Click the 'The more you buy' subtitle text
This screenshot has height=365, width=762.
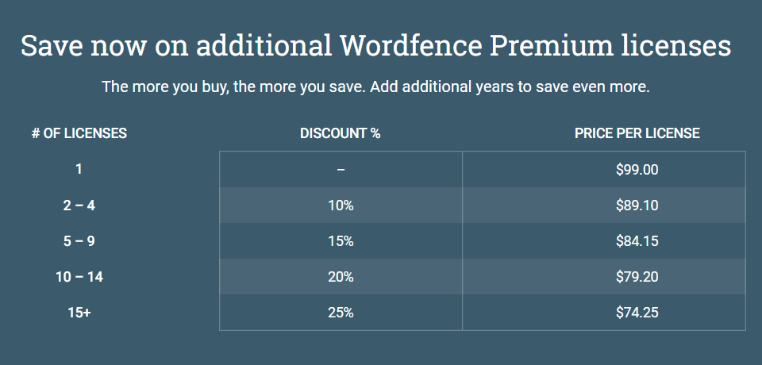click(375, 86)
